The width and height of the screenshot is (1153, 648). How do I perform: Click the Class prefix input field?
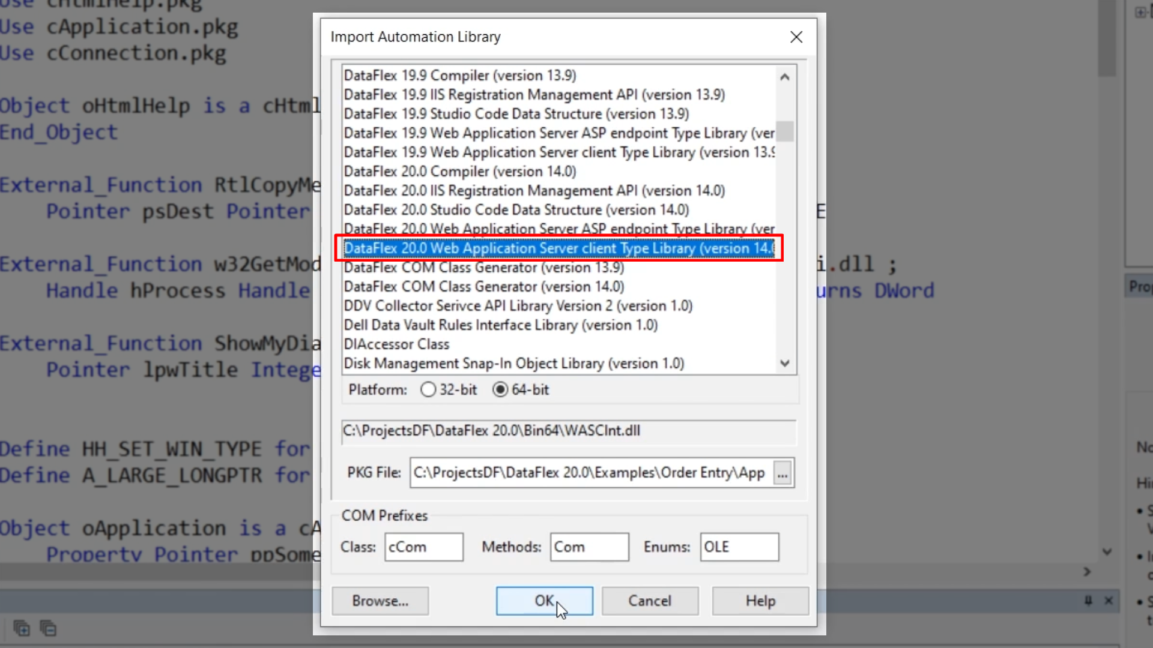coord(423,547)
